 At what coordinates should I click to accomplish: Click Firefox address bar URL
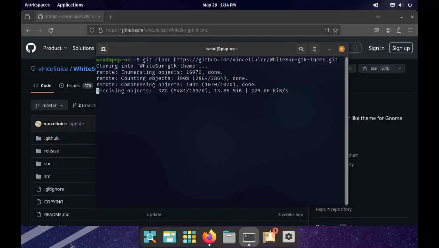[x=157, y=30]
